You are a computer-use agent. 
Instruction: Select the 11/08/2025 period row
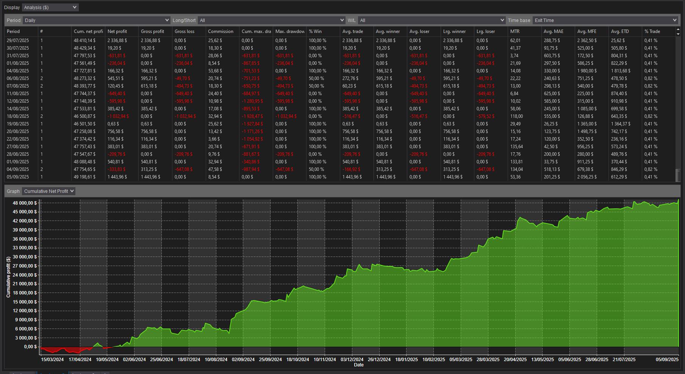340,94
